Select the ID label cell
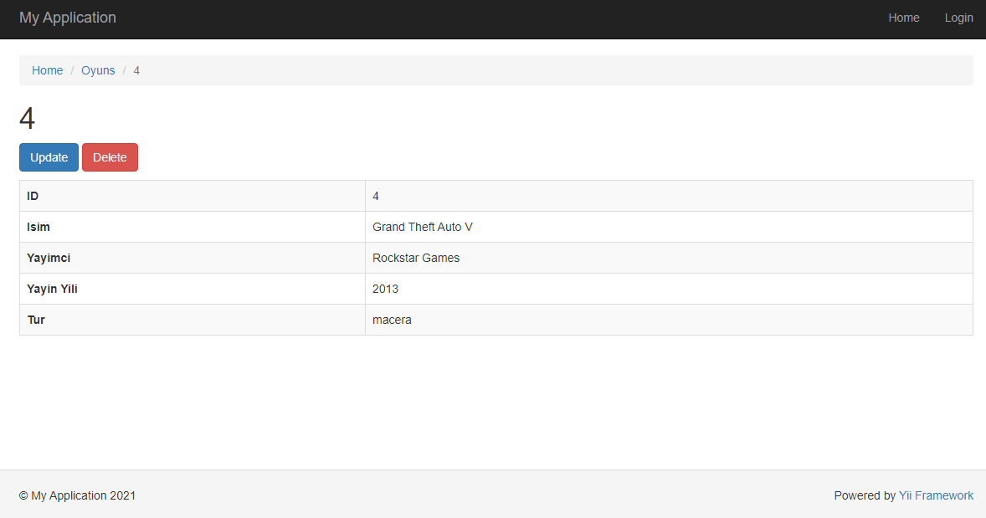Image resolution: width=986 pixels, height=518 pixels. pyautogui.click(x=193, y=196)
